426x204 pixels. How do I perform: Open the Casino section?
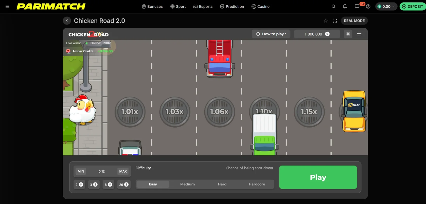click(260, 6)
